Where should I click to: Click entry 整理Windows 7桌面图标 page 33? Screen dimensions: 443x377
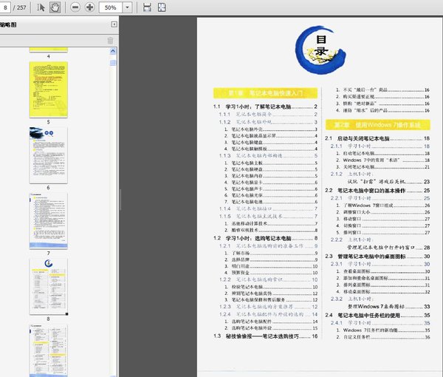(x=389, y=306)
